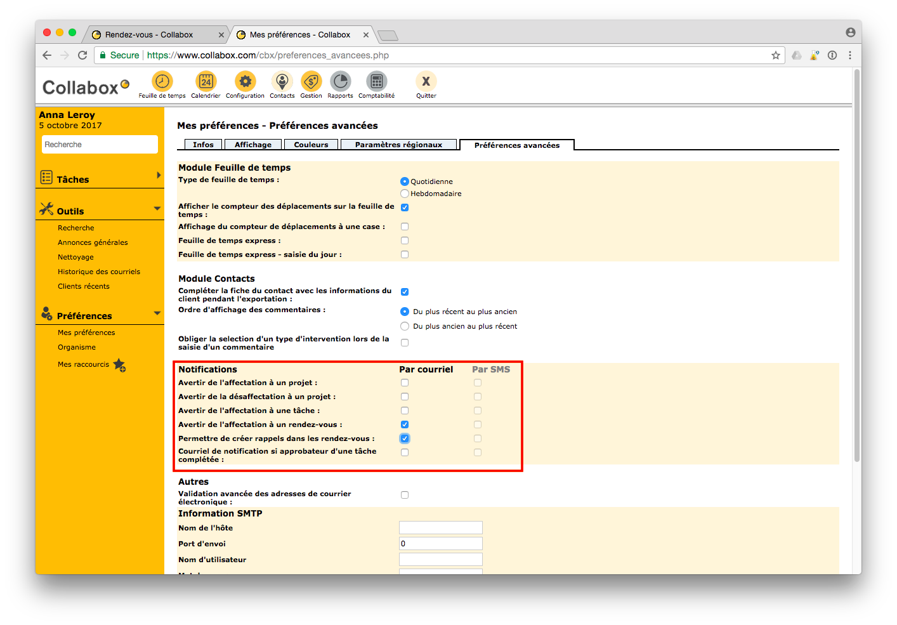
Task: Open the Contacts module icon
Action: click(282, 82)
